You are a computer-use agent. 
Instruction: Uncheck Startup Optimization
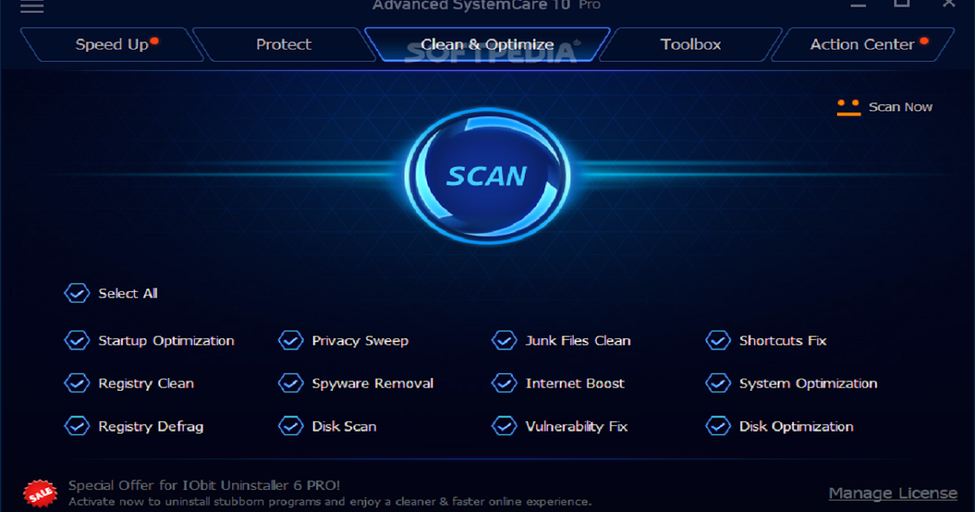(77, 341)
